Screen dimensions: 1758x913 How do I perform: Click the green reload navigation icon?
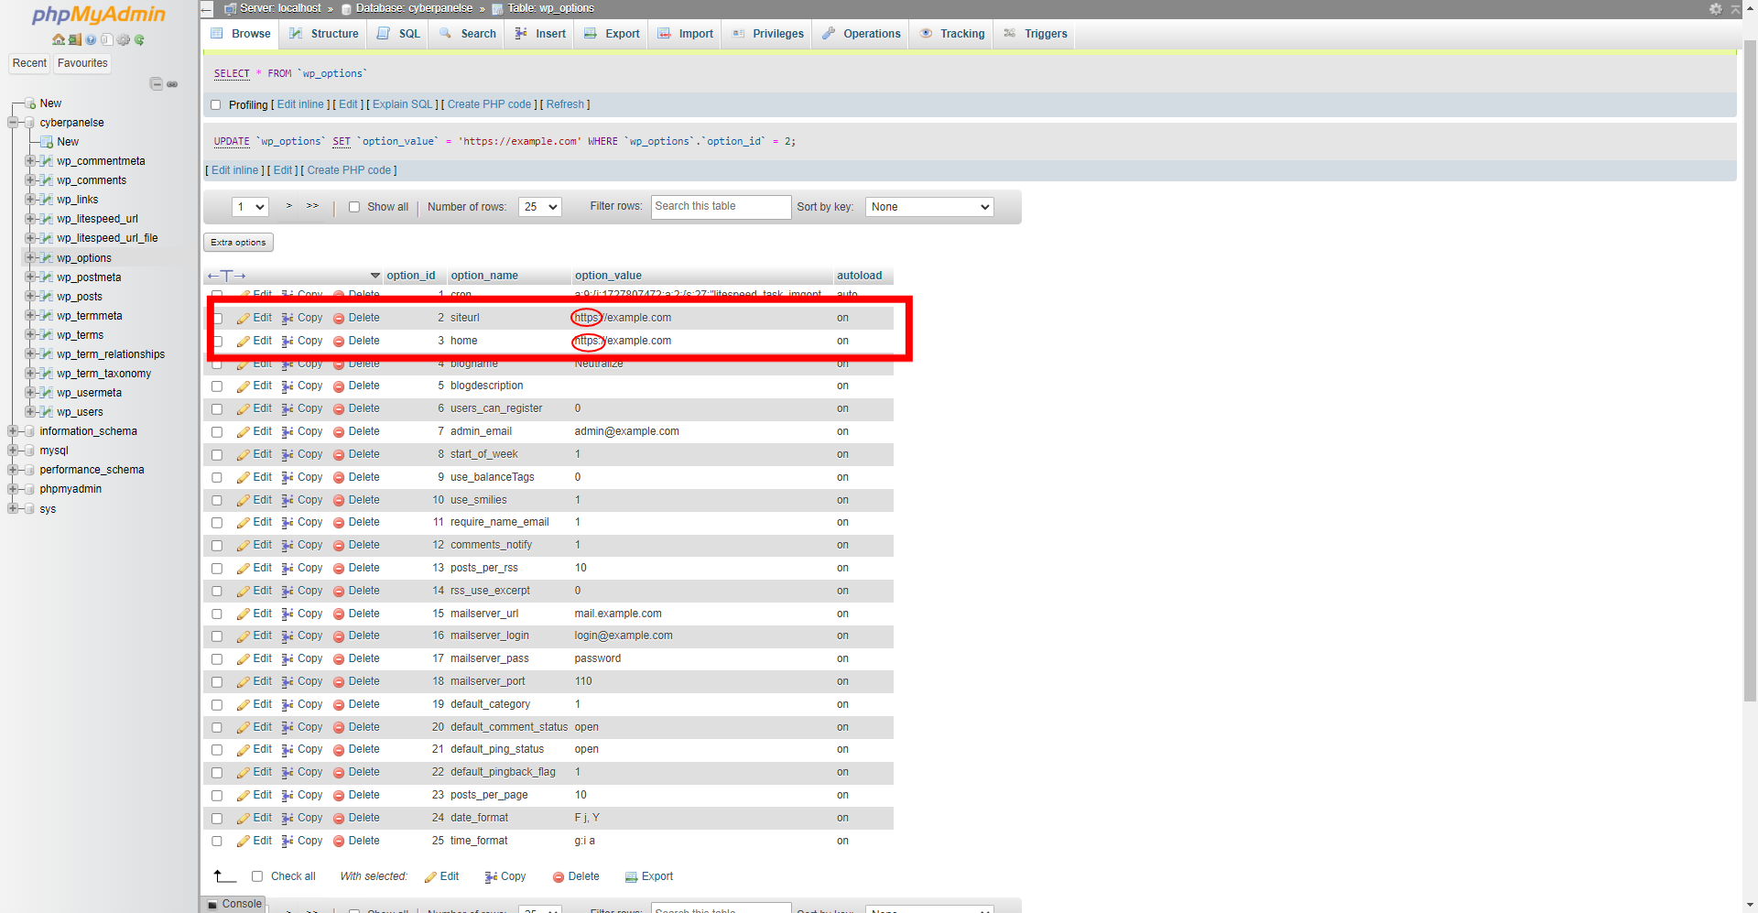(139, 39)
